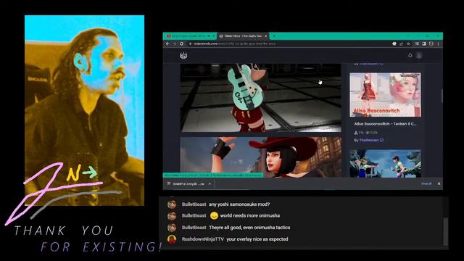Click RushdownNinjaTTV username in chat
This screenshot has height=261, width=464.
[203, 239]
